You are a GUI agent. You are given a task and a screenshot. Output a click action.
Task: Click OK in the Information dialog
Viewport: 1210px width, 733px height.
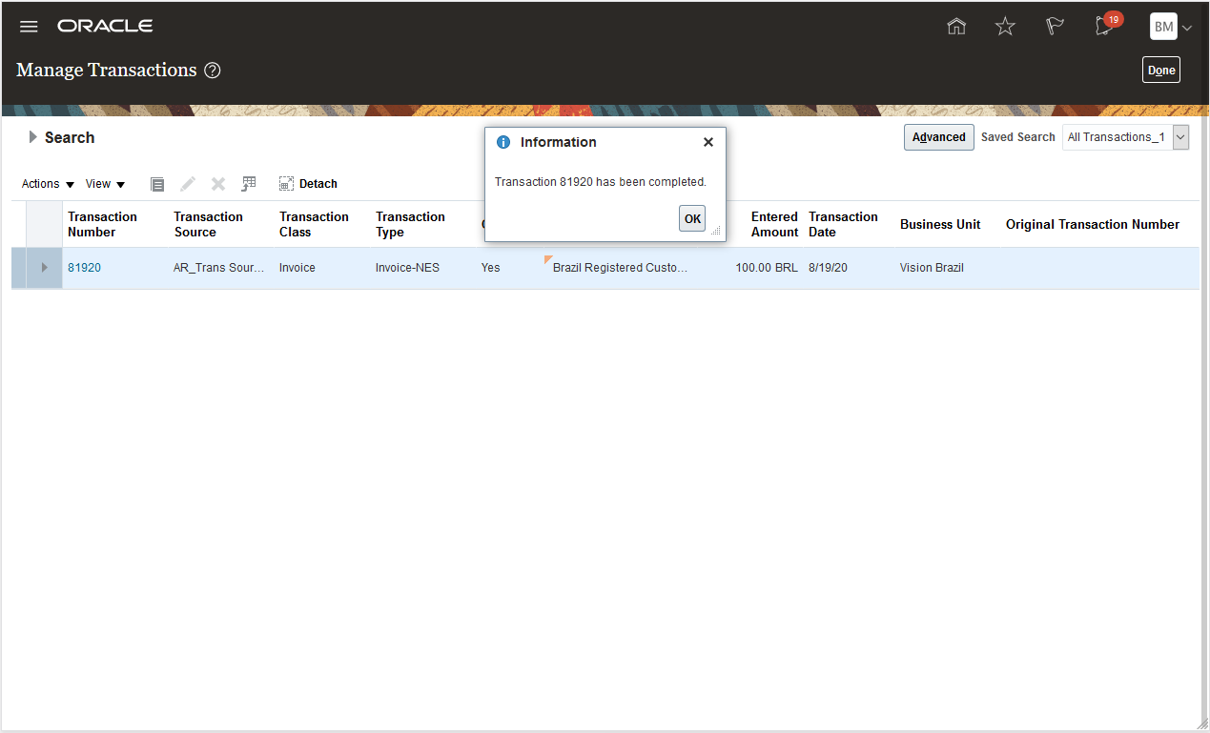pos(692,218)
